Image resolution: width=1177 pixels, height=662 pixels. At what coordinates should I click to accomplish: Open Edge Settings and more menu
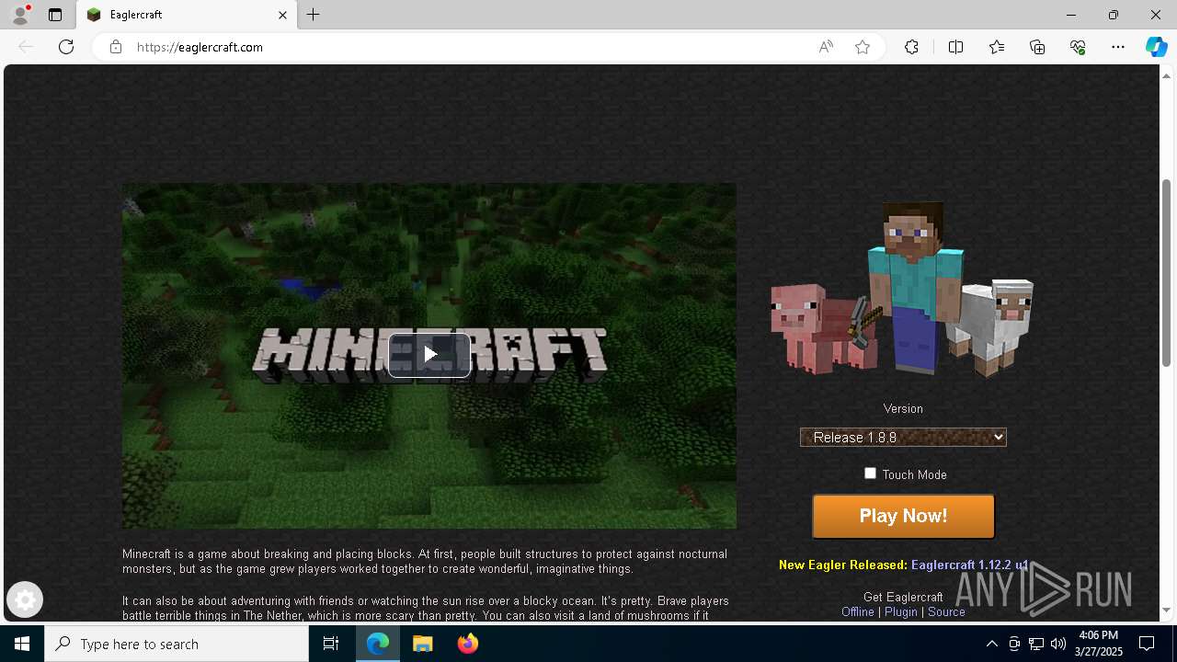1118,47
